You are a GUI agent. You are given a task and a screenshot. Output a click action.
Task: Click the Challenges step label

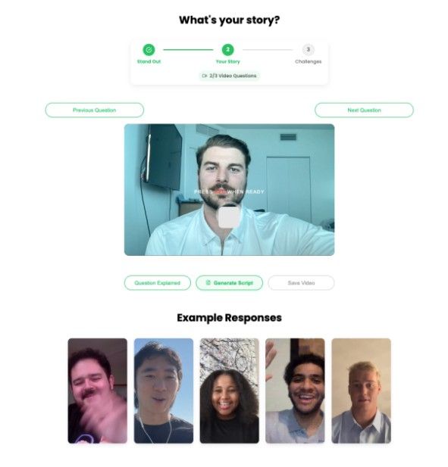click(x=308, y=61)
